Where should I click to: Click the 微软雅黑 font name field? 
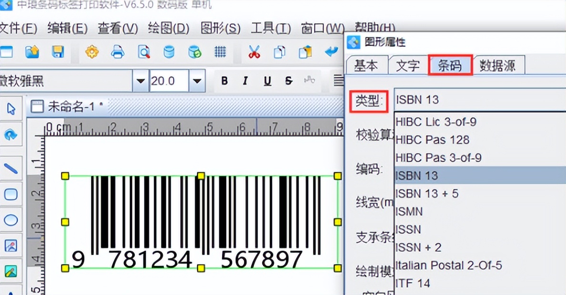(x=66, y=81)
